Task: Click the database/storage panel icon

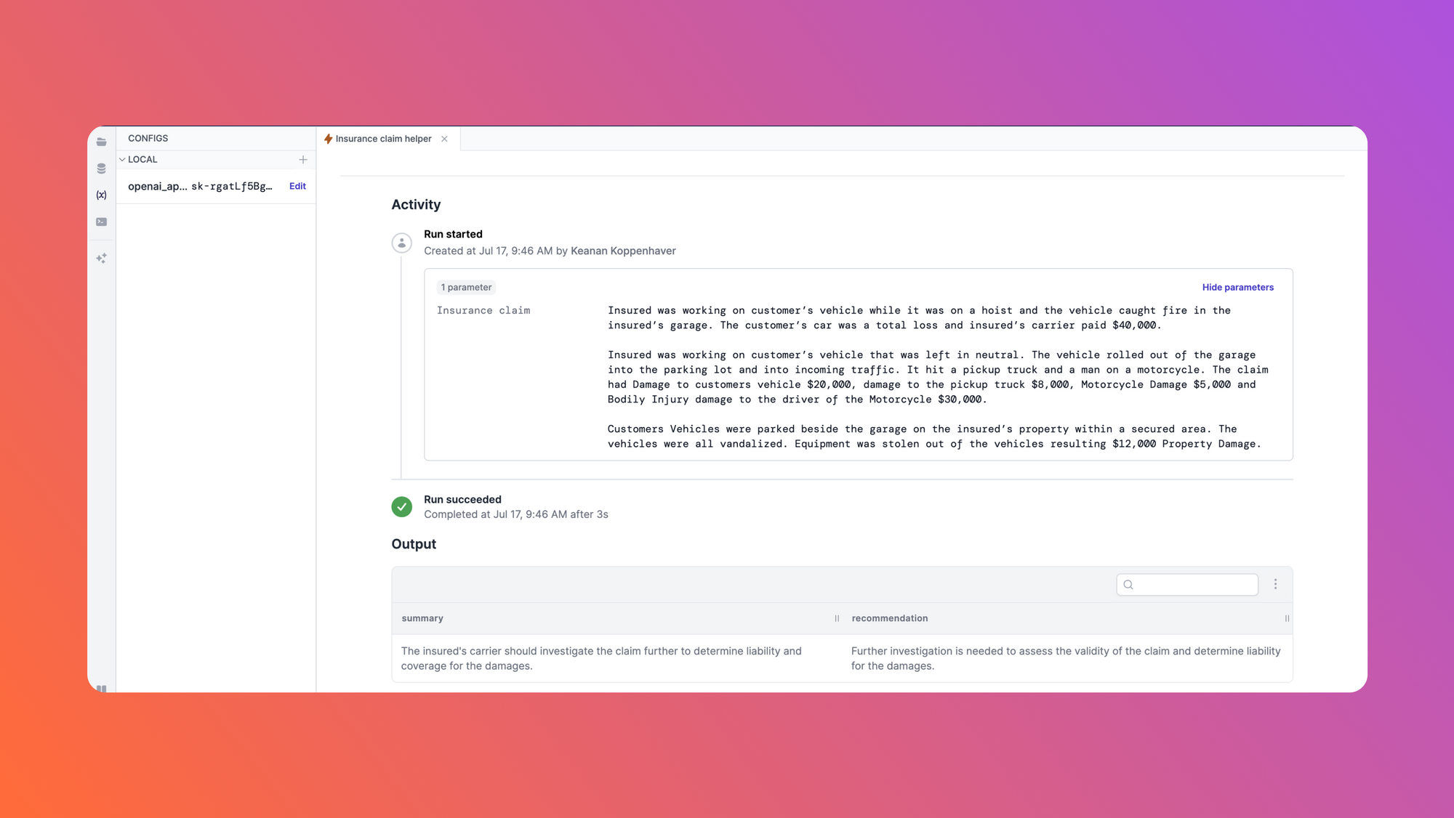Action: click(101, 169)
